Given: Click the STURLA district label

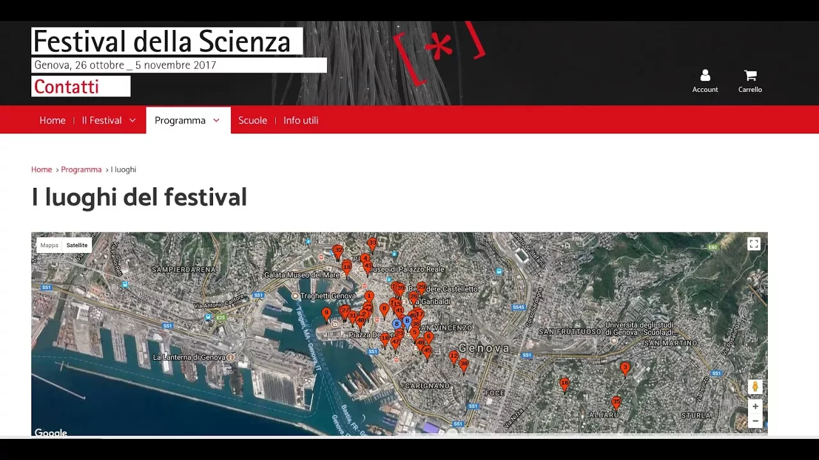Looking at the screenshot, I should click(x=696, y=415).
